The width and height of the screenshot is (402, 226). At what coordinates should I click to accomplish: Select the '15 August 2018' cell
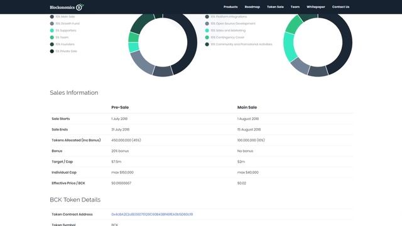click(249, 129)
